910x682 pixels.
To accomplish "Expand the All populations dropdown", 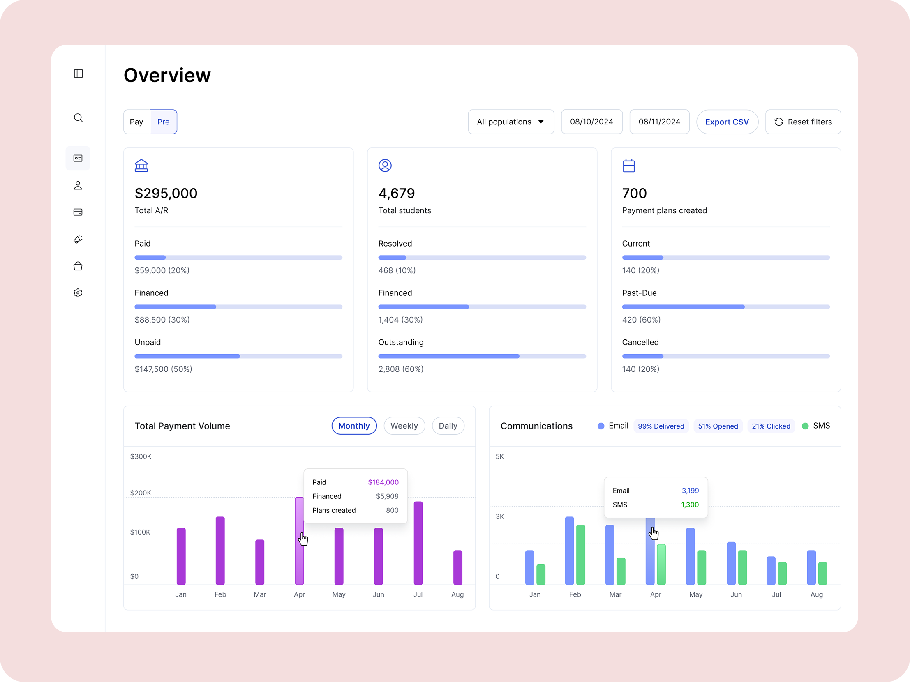I will pos(511,122).
